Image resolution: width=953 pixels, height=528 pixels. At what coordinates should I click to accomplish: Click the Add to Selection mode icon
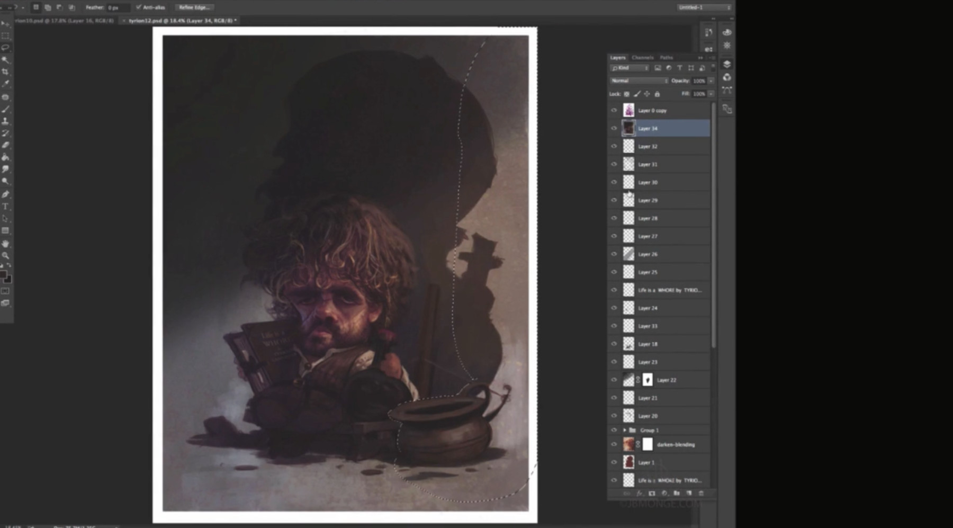point(48,7)
